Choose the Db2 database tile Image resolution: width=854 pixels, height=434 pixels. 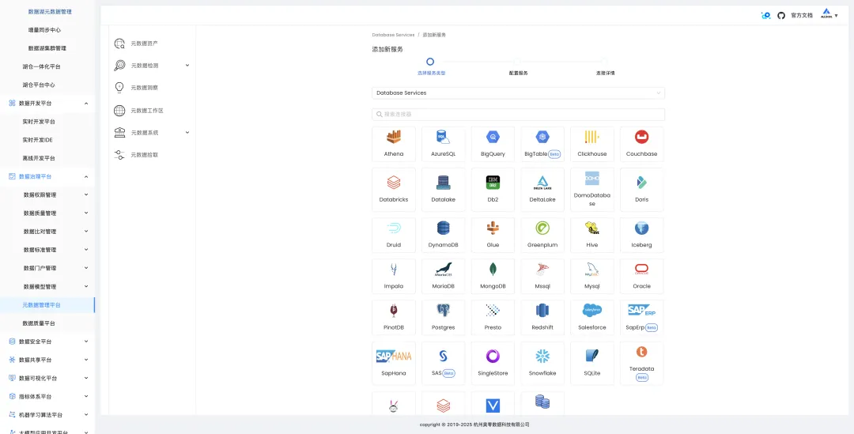[x=493, y=190]
